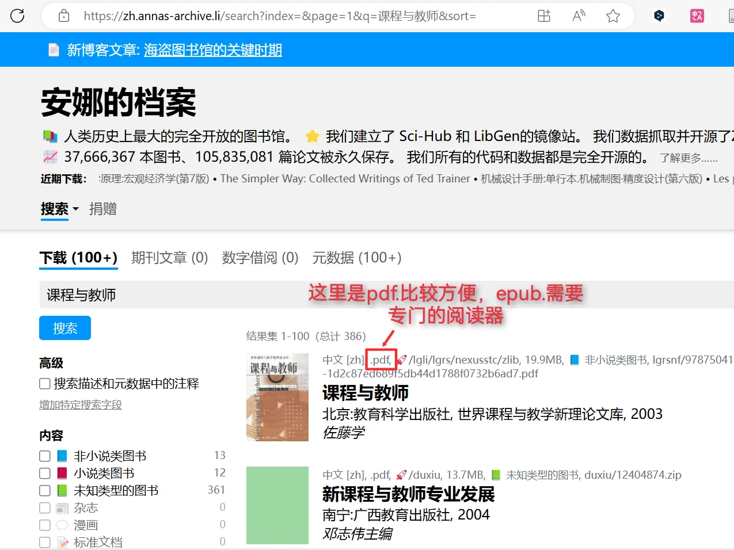
Task: Click blue book icon in 非小说类图书 filter
Action: click(x=62, y=456)
